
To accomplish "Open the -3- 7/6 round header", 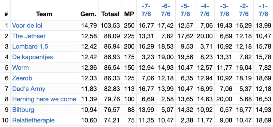I will tap(224, 10).
